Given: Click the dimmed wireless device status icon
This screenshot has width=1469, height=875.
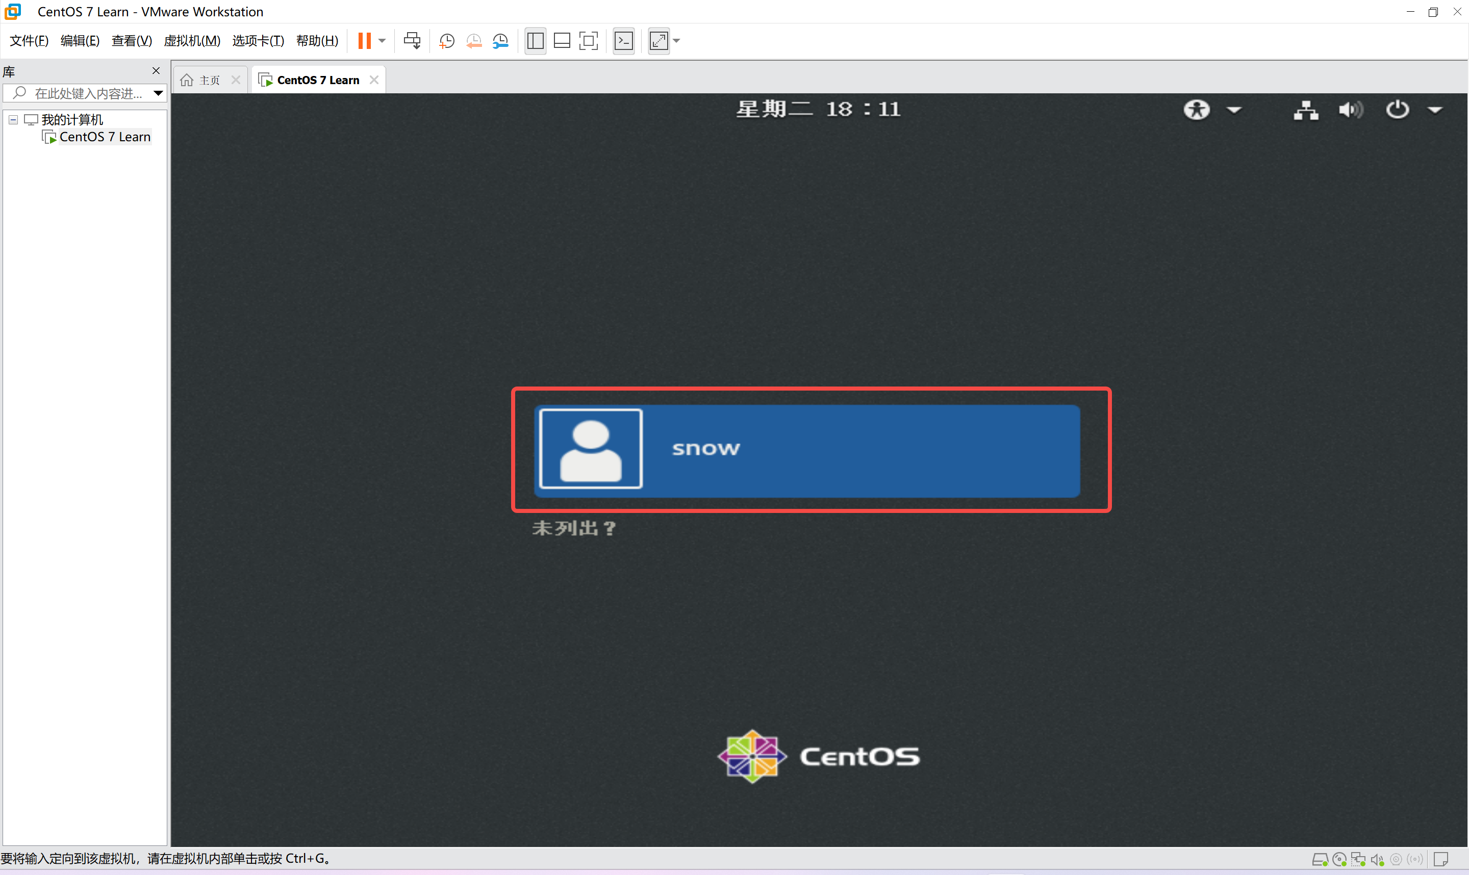Looking at the screenshot, I should pos(1415,860).
